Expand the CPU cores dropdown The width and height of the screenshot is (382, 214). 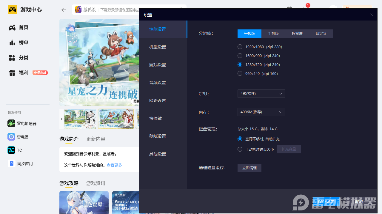point(261,94)
